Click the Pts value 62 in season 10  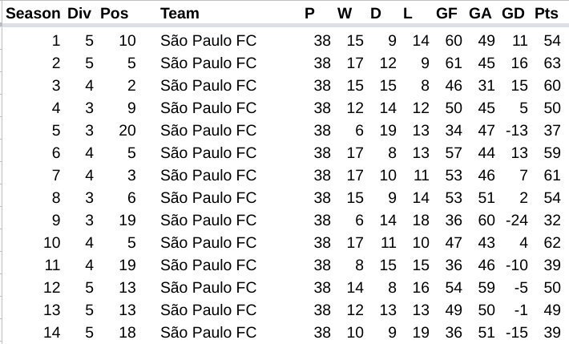click(551, 243)
